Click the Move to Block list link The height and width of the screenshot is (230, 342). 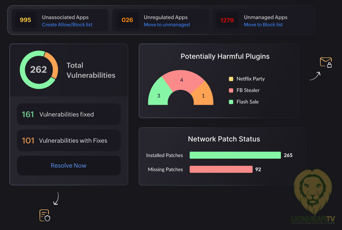(x=263, y=25)
